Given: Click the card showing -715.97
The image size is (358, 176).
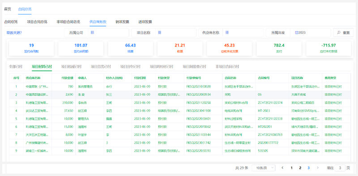Looking at the screenshot, I should pos(328,49).
